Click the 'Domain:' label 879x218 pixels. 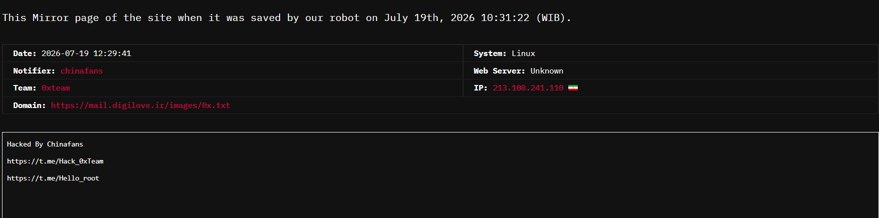29,105
